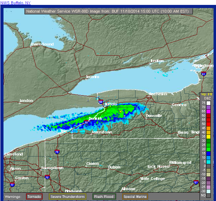Click the Toronto city label
Image resolution: width=216 pixels, height=201 pixels.
pos(92,77)
